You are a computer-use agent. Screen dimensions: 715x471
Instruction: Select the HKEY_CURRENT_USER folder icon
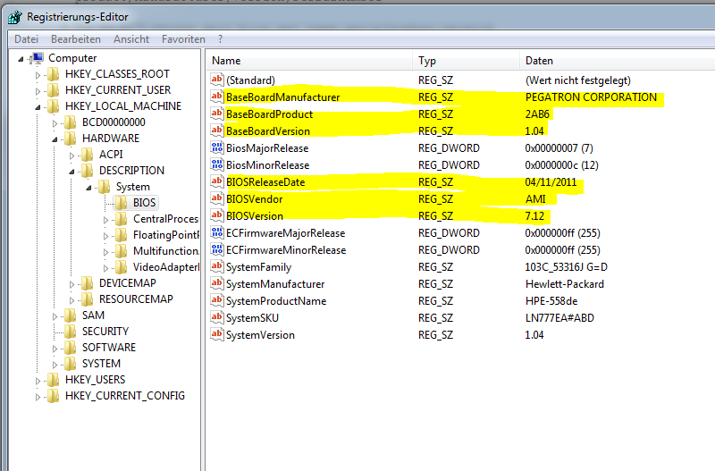pyautogui.click(x=54, y=90)
